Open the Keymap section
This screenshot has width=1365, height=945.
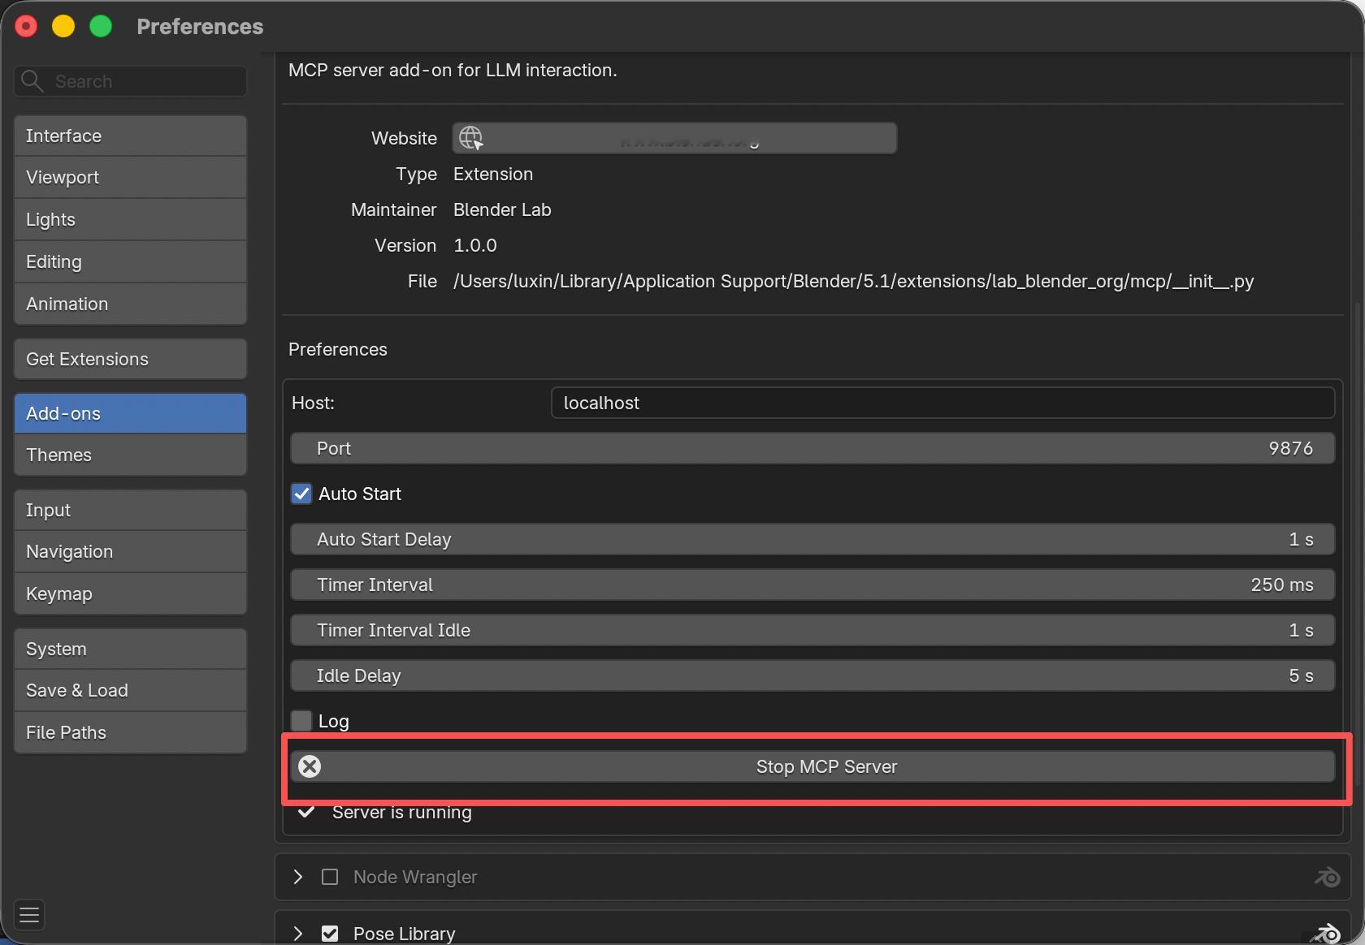pos(130,593)
